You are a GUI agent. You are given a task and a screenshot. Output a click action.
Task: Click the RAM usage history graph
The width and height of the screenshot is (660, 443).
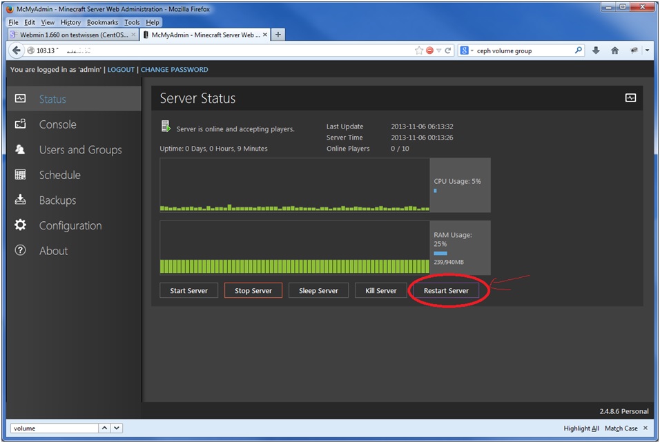(295, 247)
